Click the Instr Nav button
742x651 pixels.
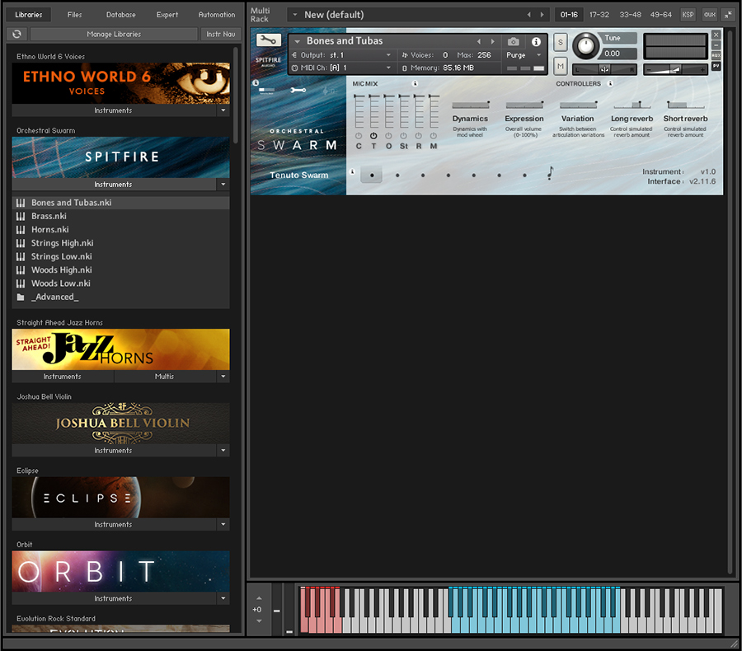(220, 34)
